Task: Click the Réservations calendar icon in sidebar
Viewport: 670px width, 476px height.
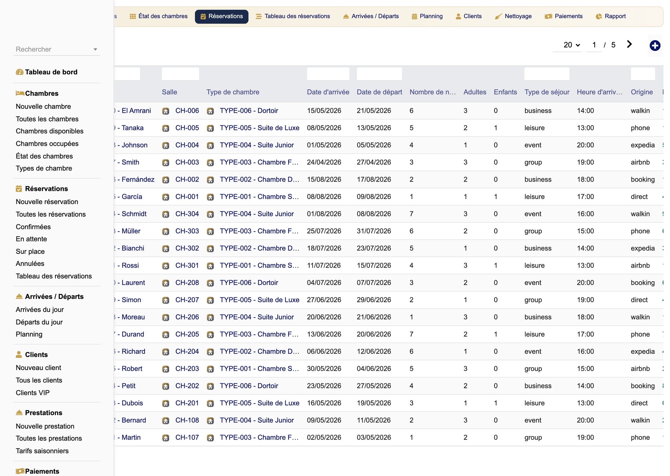Action: point(19,188)
